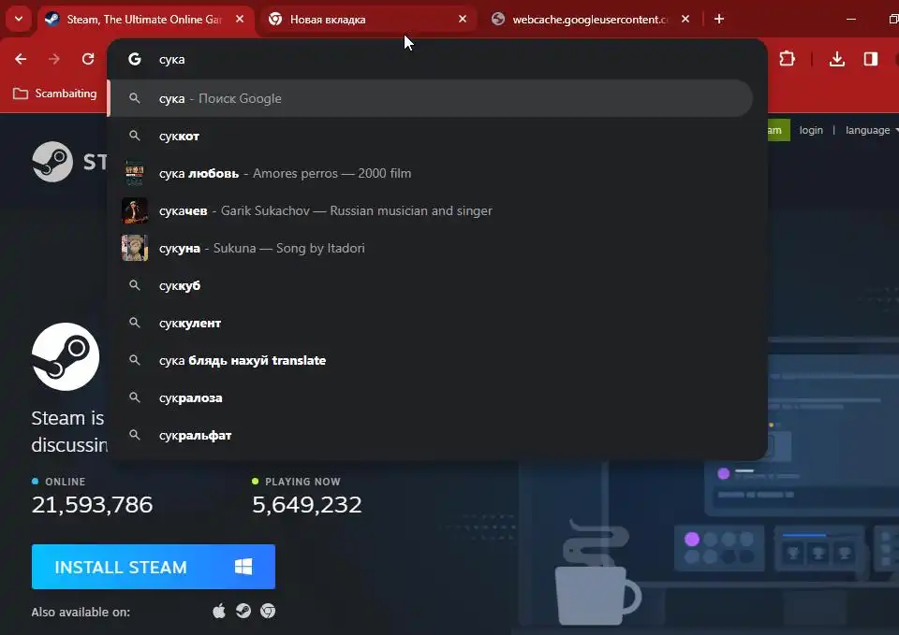Close the Steam browser tab
Screen dimensions: 899x635
click(240, 19)
